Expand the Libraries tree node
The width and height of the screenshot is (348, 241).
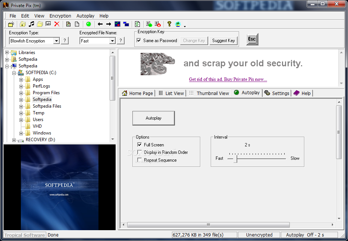coord(7,53)
